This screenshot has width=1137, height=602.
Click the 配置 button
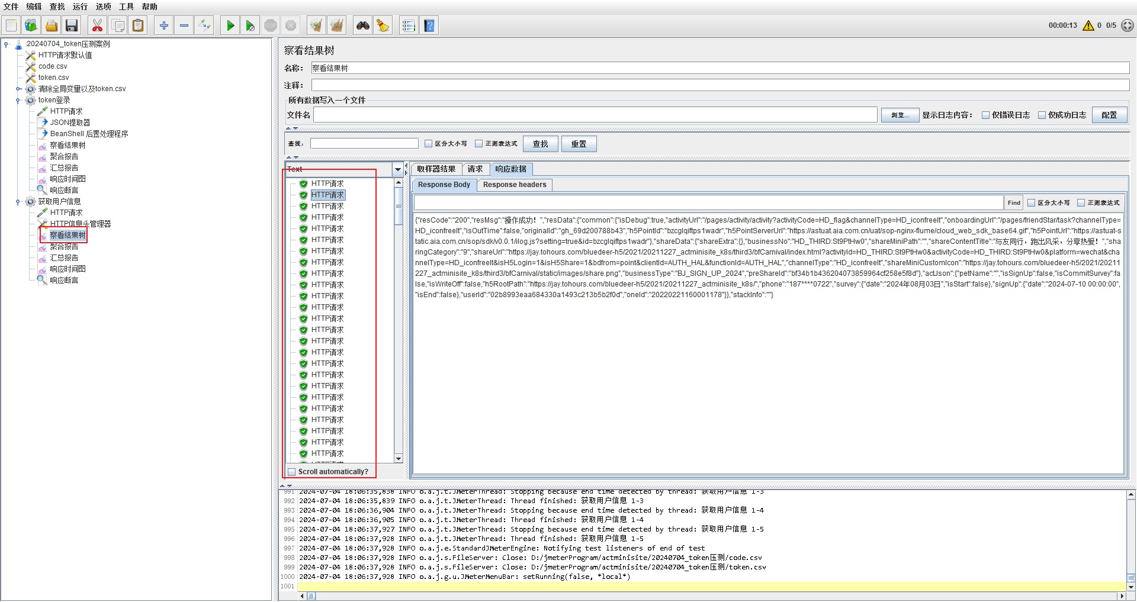point(1109,115)
